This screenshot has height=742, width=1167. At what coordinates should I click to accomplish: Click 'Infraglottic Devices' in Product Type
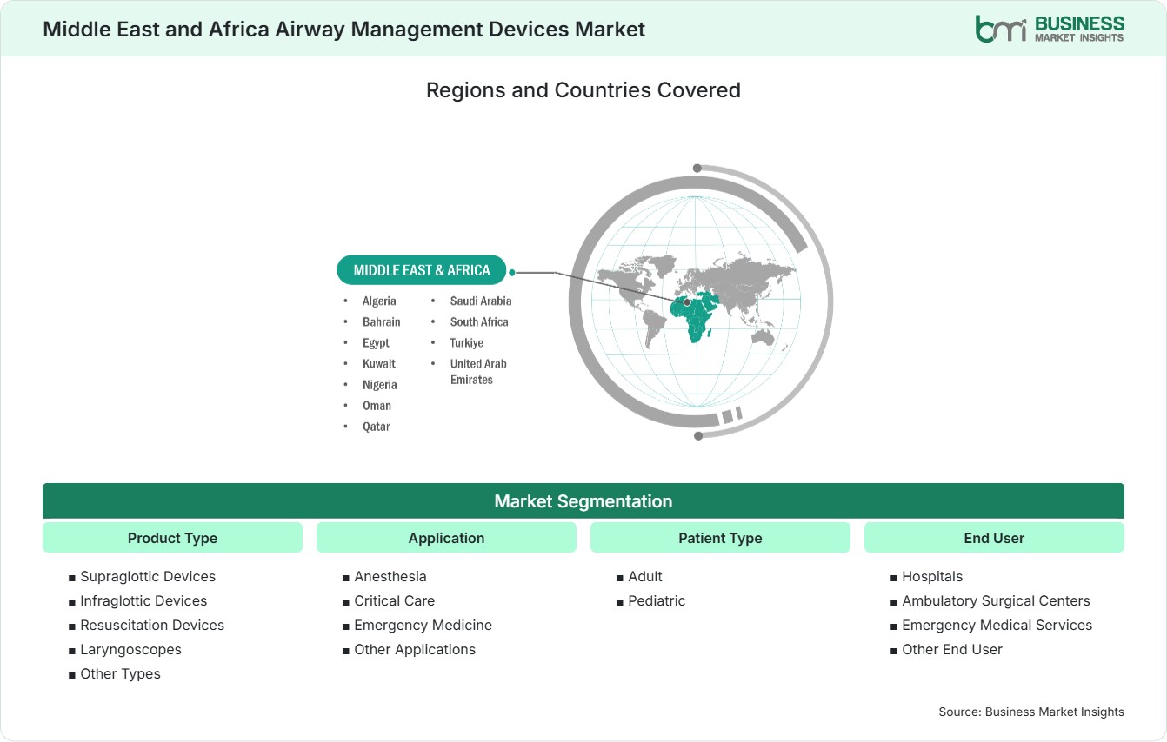(x=143, y=600)
